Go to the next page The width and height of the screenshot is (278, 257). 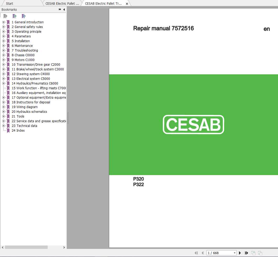(x=240, y=253)
